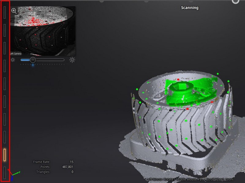Click the dim sun brightness icon
The width and height of the screenshot is (245, 183).
coord(13,60)
